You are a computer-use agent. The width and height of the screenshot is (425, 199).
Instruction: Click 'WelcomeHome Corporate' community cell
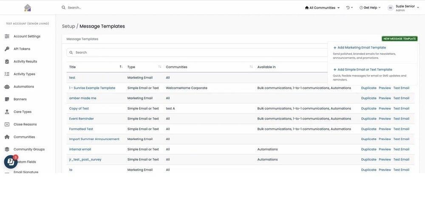tap(187, 88)
